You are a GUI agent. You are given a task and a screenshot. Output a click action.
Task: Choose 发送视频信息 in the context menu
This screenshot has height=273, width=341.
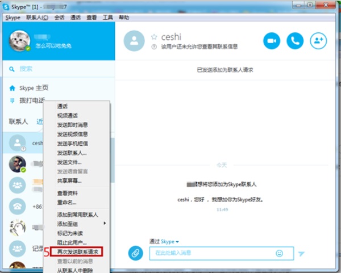(77, 134)
